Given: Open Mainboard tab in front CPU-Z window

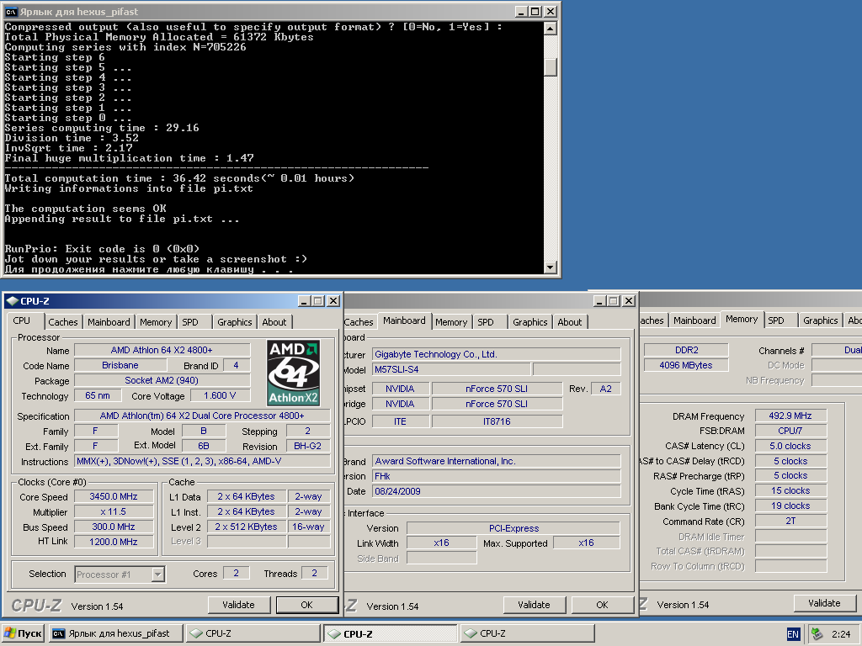Looking at the screenshot, I should tap(109, 322).
